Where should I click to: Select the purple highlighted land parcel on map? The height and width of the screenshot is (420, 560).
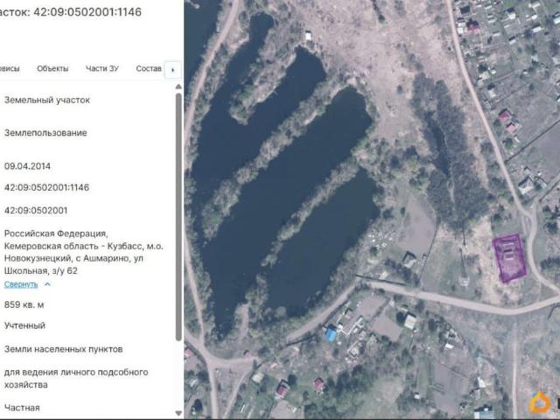click(509, 258)
